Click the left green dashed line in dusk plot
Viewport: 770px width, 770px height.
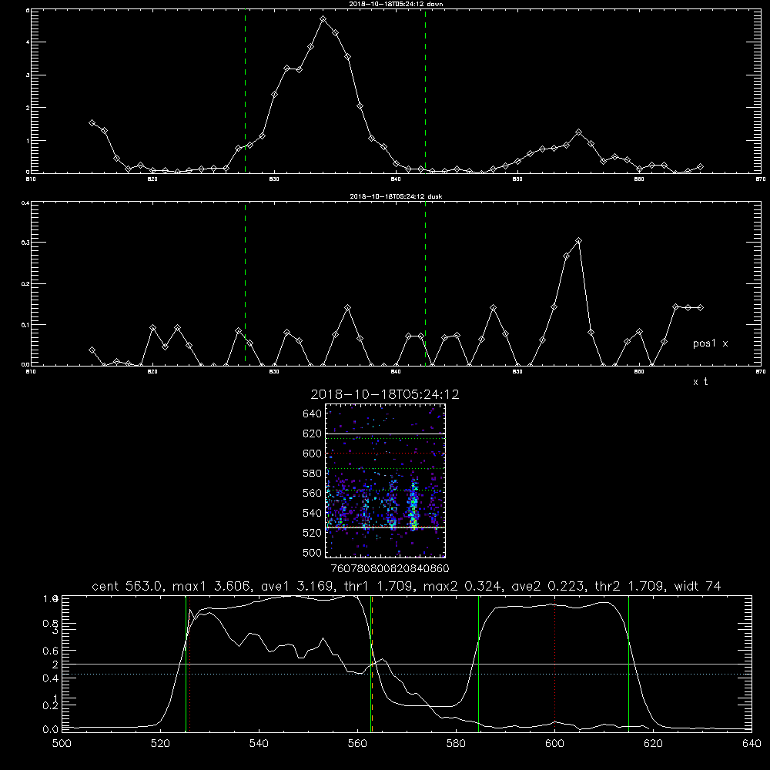(245, 284)
